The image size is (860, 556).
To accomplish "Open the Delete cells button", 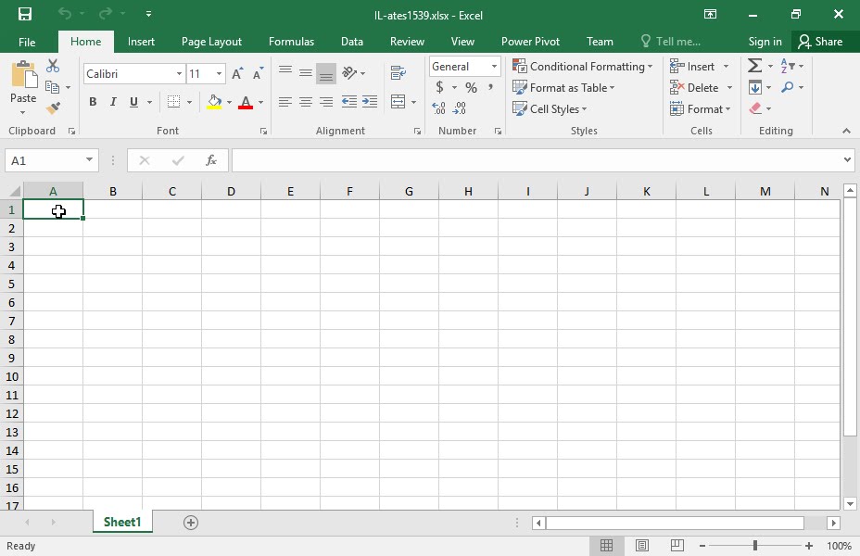I will pos(694,88).
